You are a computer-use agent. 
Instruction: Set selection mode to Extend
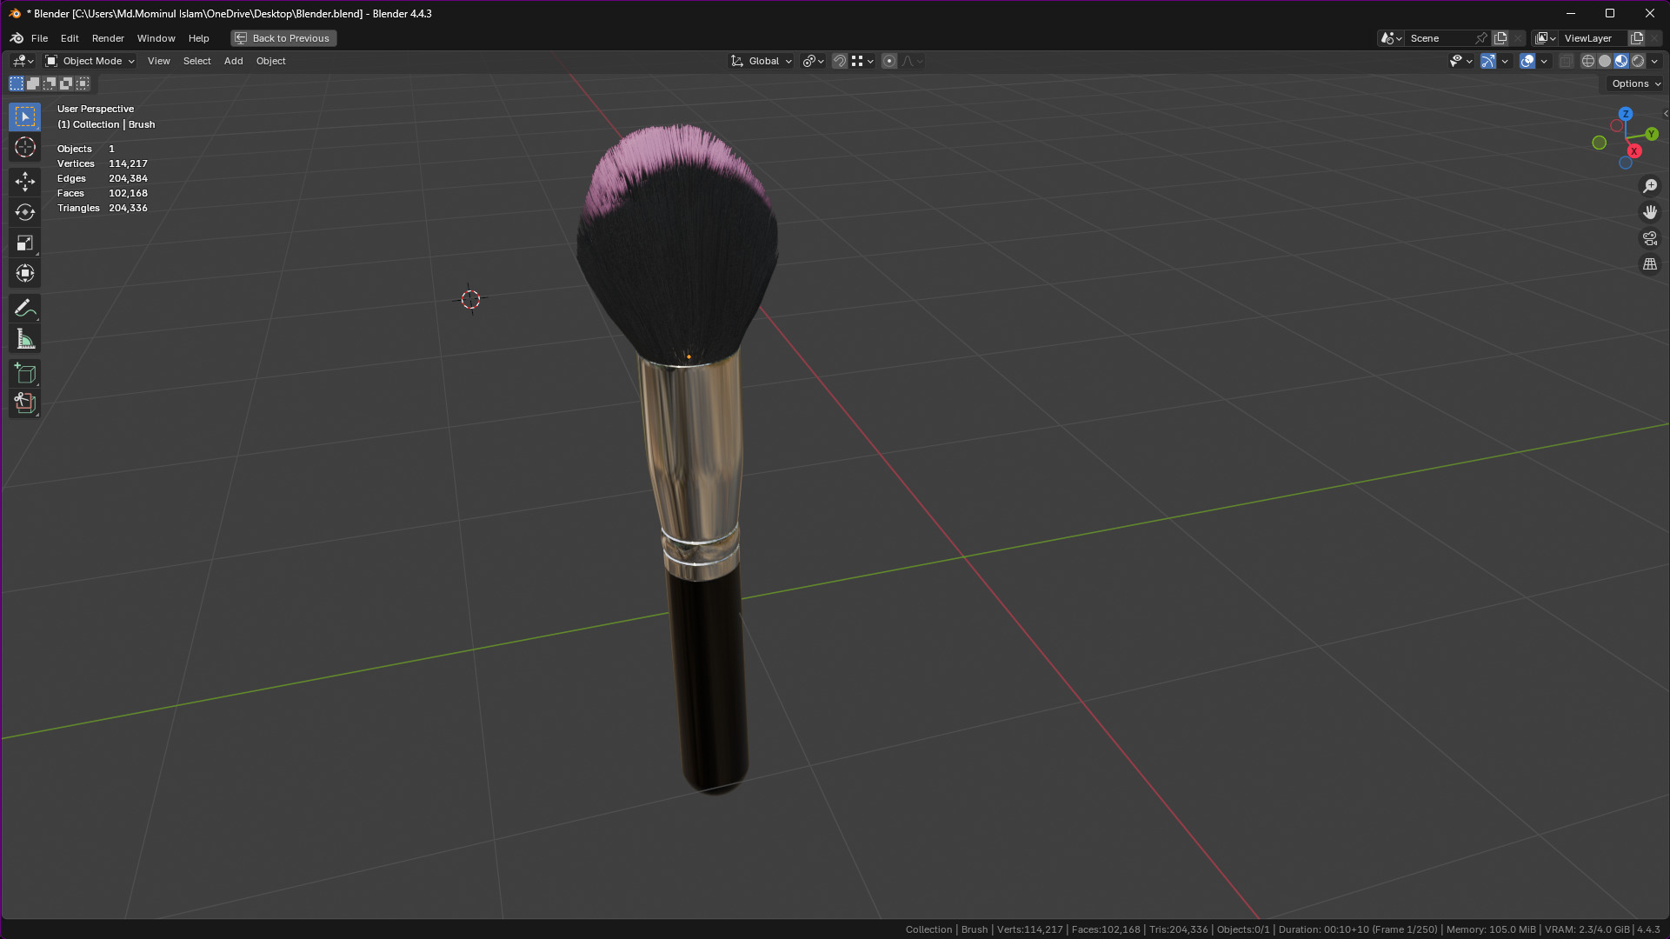pyautogui.click(x=33, y=83)
